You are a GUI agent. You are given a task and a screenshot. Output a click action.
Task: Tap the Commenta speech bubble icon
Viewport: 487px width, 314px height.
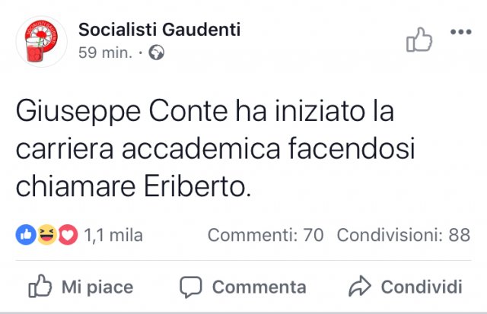(x=191, y=287)
